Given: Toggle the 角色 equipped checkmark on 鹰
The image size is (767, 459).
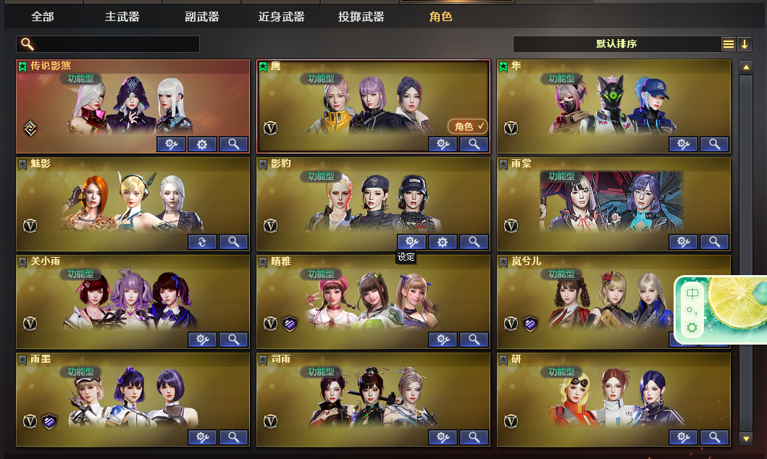Looking at the screenshot, I should point(468,127).
